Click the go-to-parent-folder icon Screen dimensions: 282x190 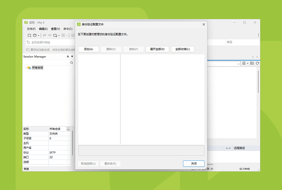(x=252, y=64)
